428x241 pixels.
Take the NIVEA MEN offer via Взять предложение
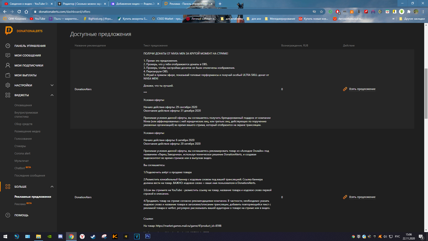(x=359, y=89)
